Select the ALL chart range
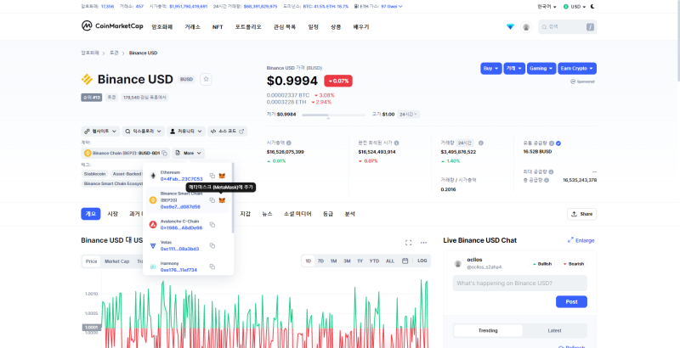The image size is (680, 348). (390, 261)
